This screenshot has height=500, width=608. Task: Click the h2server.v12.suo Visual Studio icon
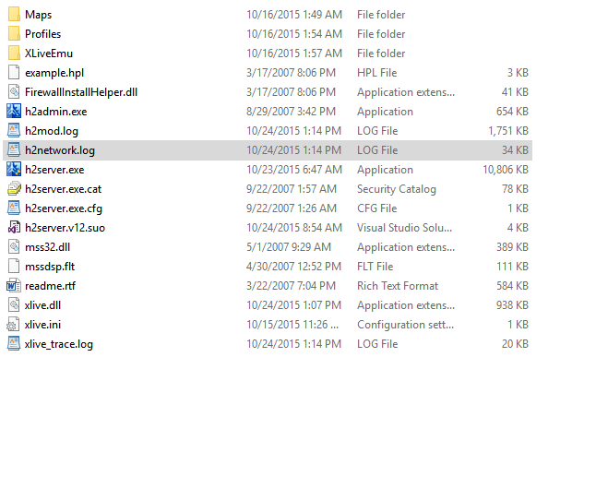click(x=14, y=228)
